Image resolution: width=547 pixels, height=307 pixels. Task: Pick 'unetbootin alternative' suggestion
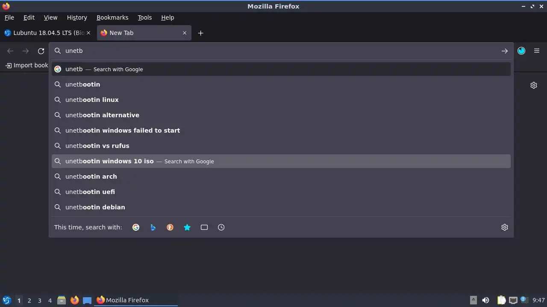tap(281, 115)
